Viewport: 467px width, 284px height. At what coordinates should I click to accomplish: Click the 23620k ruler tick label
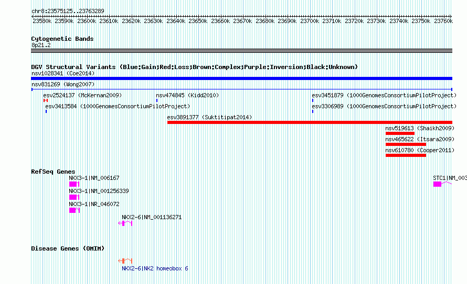[131, 21]
